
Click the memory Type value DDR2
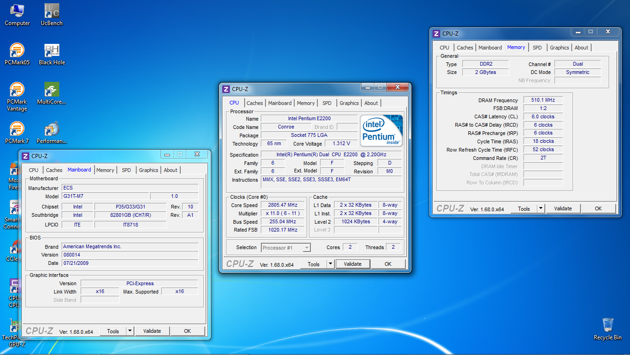point(485,64)
